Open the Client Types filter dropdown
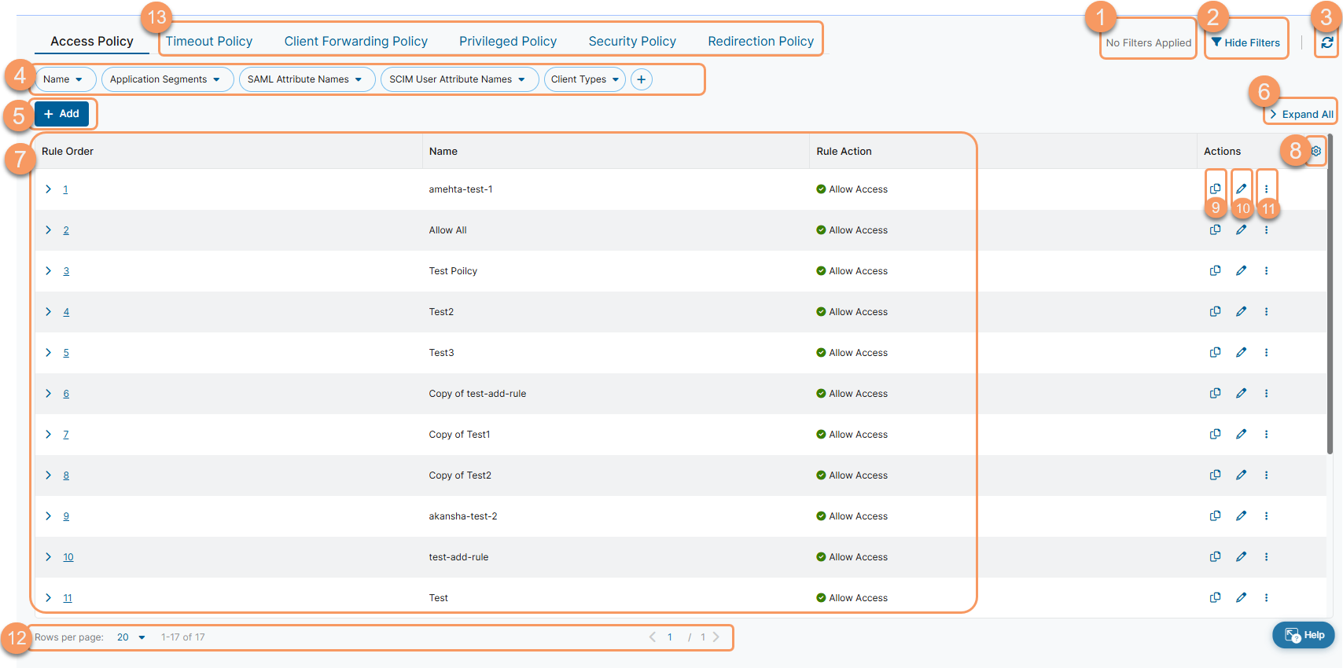 pos(584,79)
